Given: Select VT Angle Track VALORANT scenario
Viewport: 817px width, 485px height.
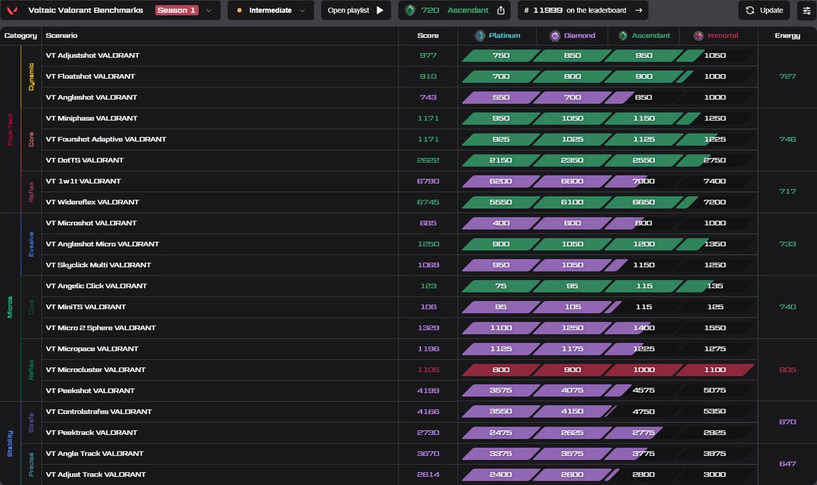Looking at the screenshot, I should tap(95, 453).
